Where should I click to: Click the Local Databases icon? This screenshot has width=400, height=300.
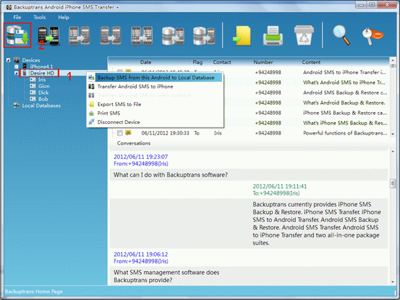point(17,105)
